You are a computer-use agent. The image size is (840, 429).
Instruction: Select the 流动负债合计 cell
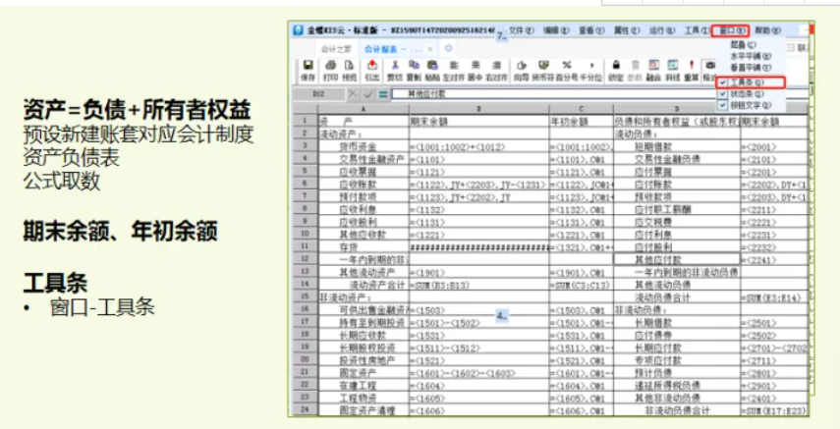677,297
